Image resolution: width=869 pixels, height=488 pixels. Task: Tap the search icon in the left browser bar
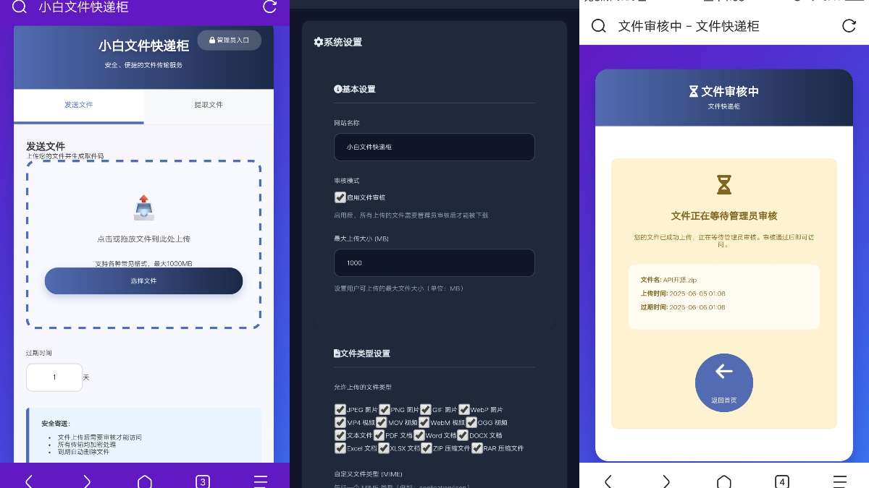[19, 7]
